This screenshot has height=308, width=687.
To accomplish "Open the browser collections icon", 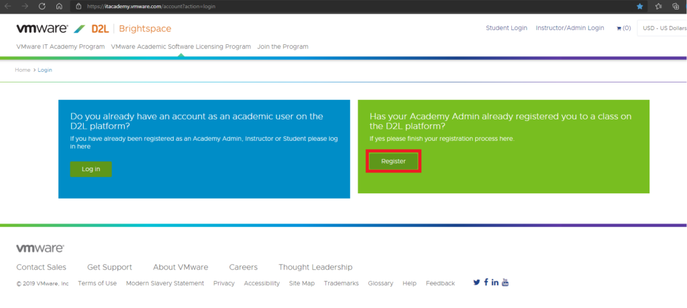I will coord(676,7).
